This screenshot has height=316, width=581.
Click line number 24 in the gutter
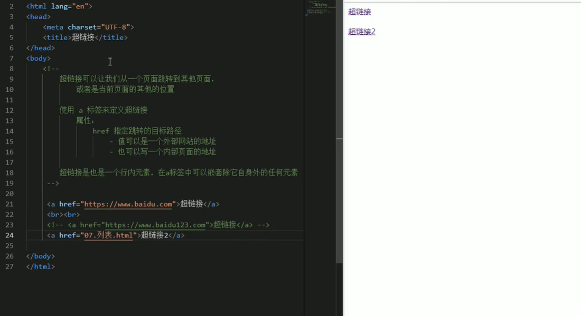tap(10, 235)
